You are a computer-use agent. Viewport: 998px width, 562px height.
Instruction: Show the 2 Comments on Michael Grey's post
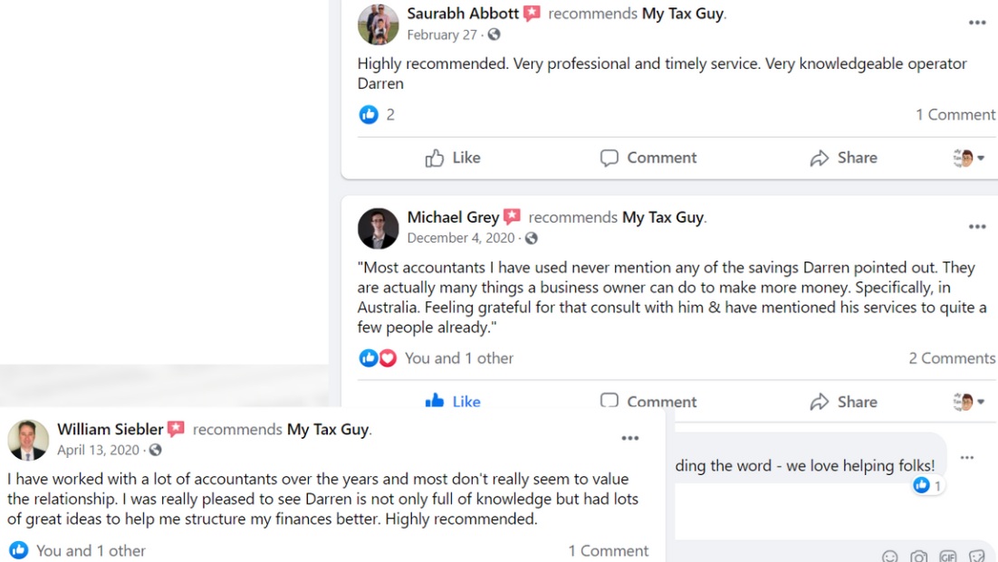tap(952, 358)
